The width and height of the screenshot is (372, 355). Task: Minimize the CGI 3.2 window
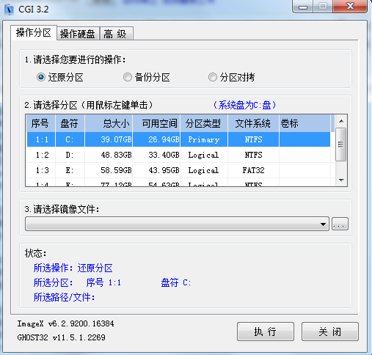pos(303,7)
